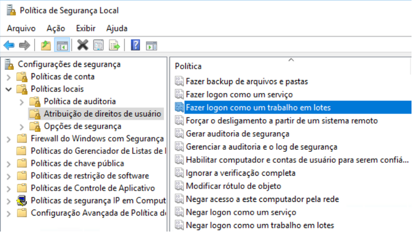413x234 pixels.
Task: Expand the Opções de segurança node
Action: coord(22,127)
